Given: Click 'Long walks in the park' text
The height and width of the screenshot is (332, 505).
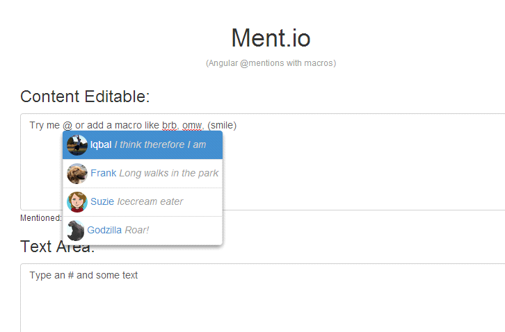Looking at the screenshot, I should [169, 173].
